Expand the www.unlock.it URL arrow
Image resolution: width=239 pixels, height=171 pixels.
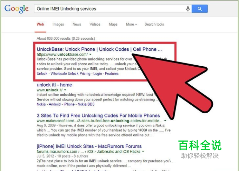click(x=65, y=90)
